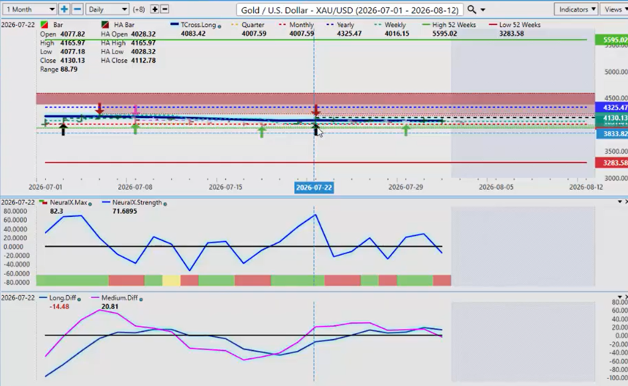Image resolution: width=628 pixels, height=386 pixels.
Task: Click the magnifier symbol search icon
Action: [471, 9]
